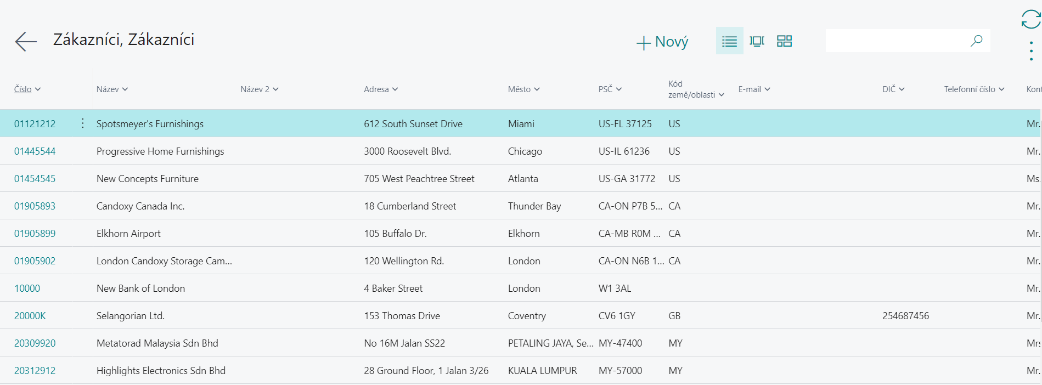This screenshot has height=385, width=1042.
Task: Open row actions menu for 01121212
Action: (82, 123)
